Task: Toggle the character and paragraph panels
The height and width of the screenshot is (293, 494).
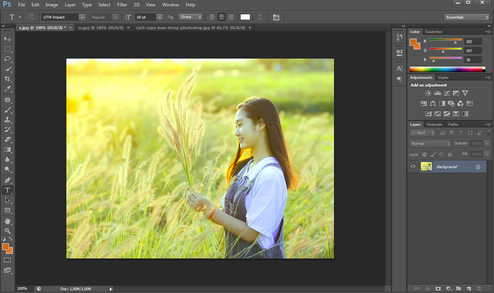Action: (x=276, y=17)
